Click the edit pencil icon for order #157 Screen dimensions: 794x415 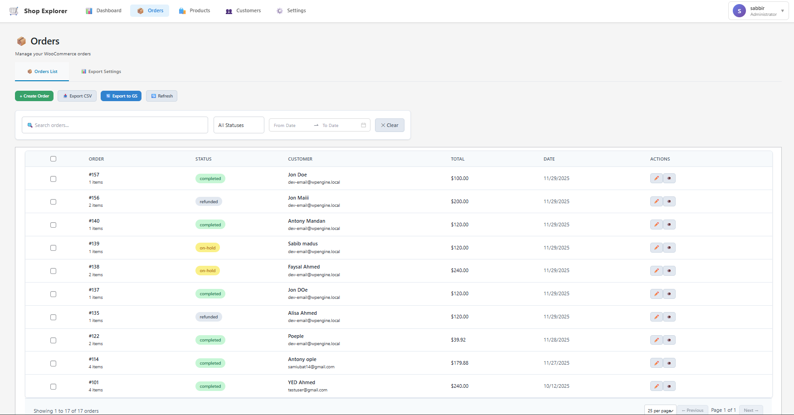(656, 178)
